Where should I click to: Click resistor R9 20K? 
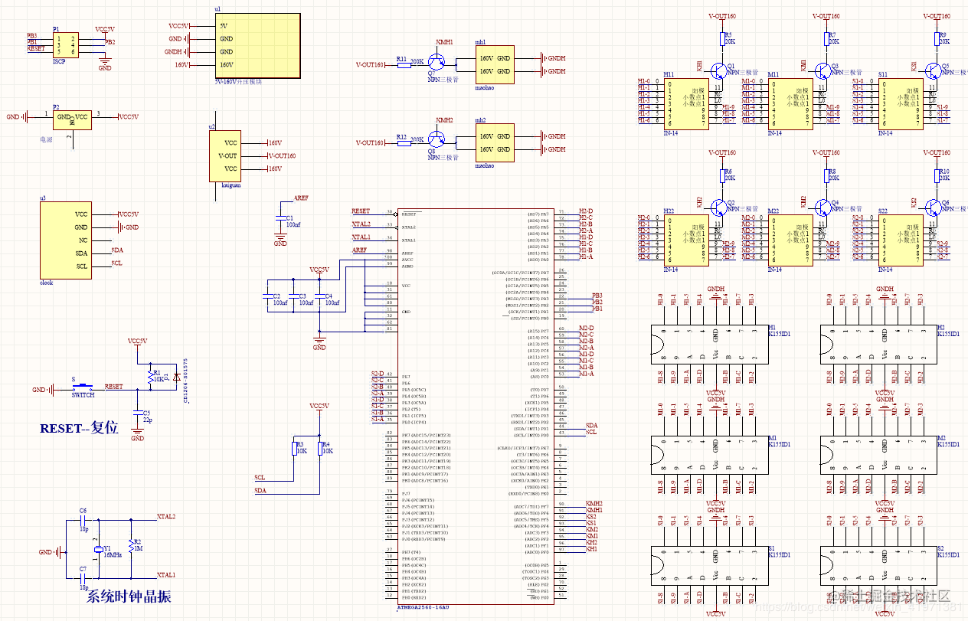pyautogui.click(x=936, y=39)
